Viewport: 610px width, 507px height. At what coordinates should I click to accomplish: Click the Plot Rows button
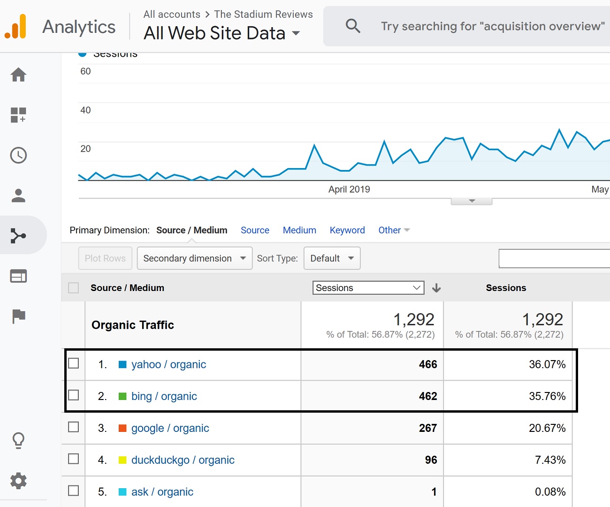[x=105, y=258]
